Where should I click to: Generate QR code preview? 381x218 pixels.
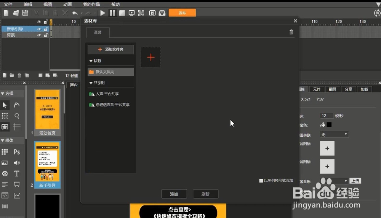pos(141,13)
